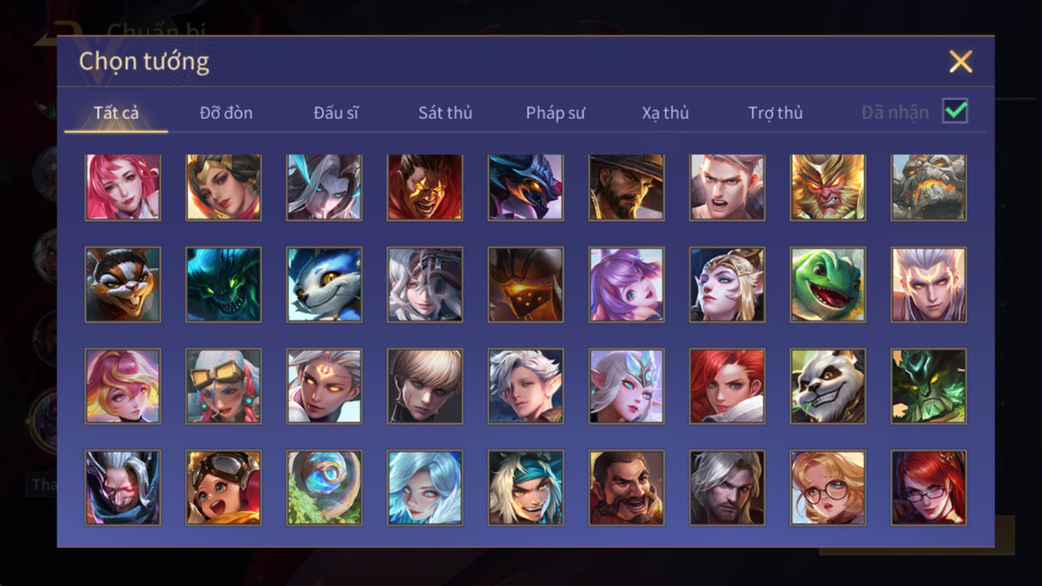Screen dimensions: 1042x586
Task: Choose the blonde girl with round glasses
Action: (x=827, y=488)
